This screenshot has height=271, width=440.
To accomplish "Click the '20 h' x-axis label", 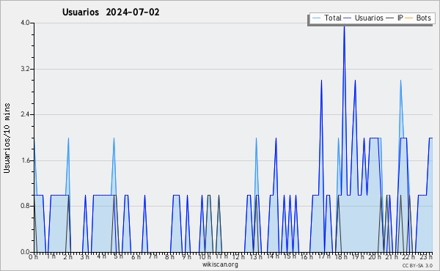I will (x=375, y=256).
